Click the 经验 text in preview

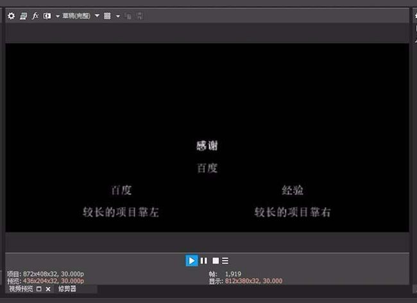[x=293, y=190]
